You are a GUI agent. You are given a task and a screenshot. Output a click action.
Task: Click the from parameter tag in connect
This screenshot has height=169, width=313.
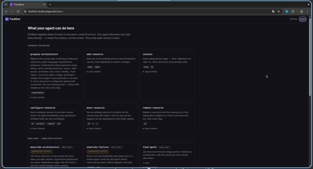[x=146, y=67]
